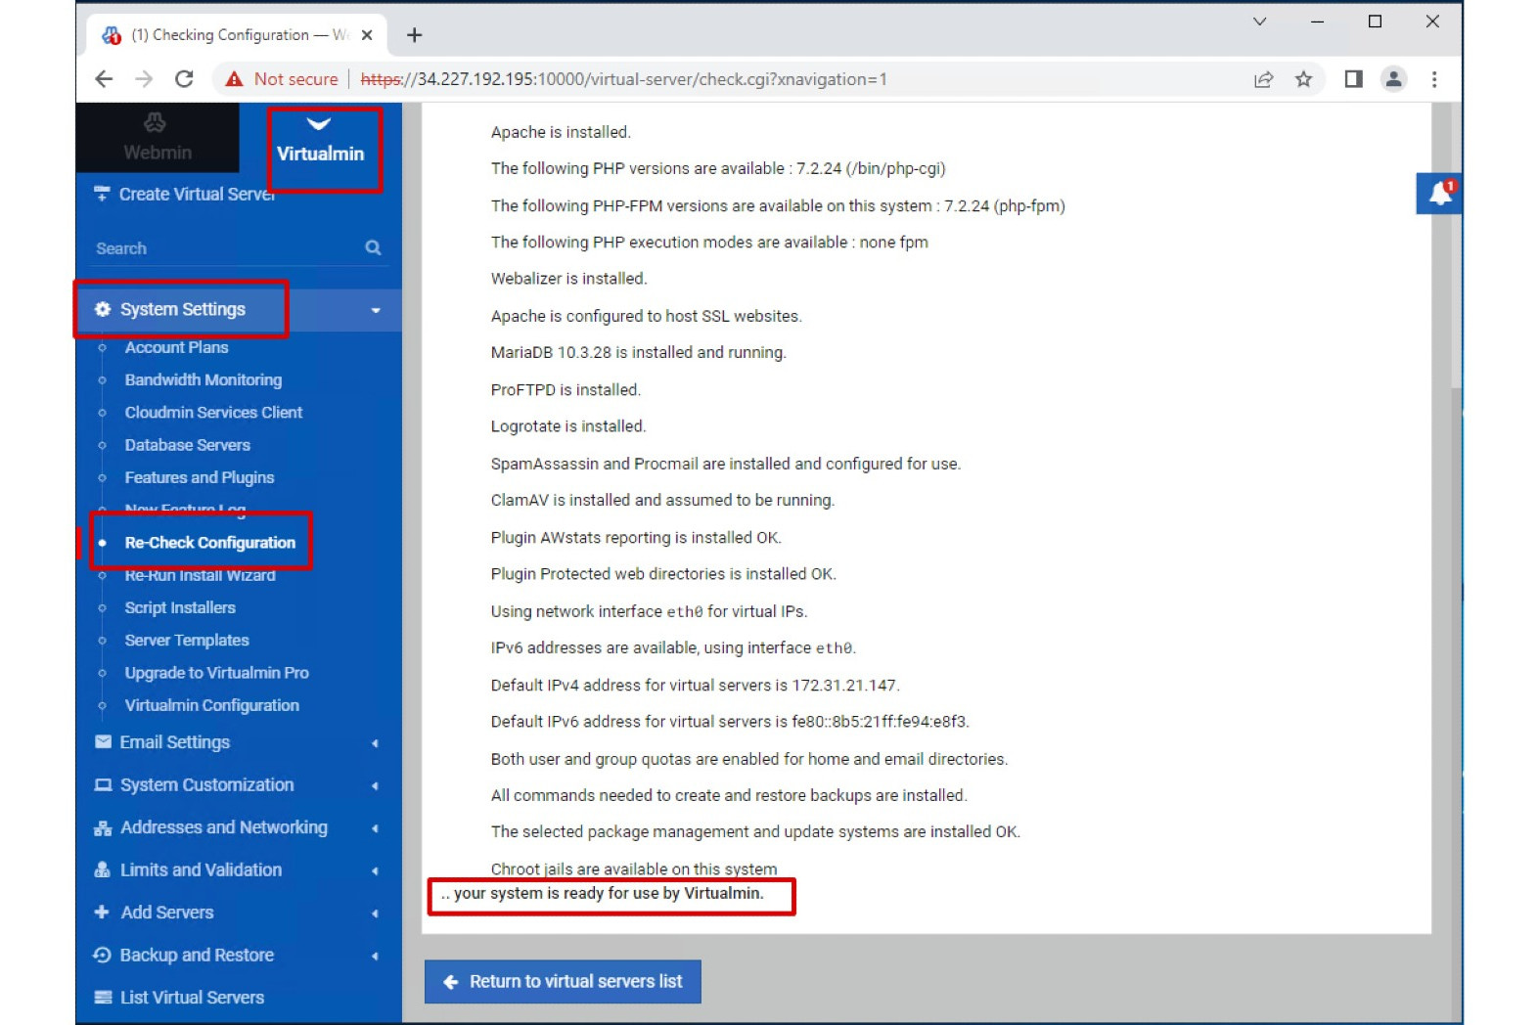Open the Email Settings menu

pyautogui.click(x=238, y=742)
